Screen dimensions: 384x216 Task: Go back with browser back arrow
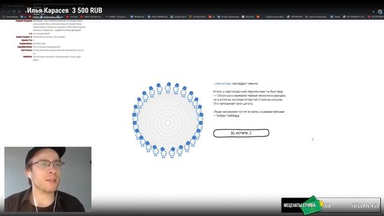pos(3,11)
